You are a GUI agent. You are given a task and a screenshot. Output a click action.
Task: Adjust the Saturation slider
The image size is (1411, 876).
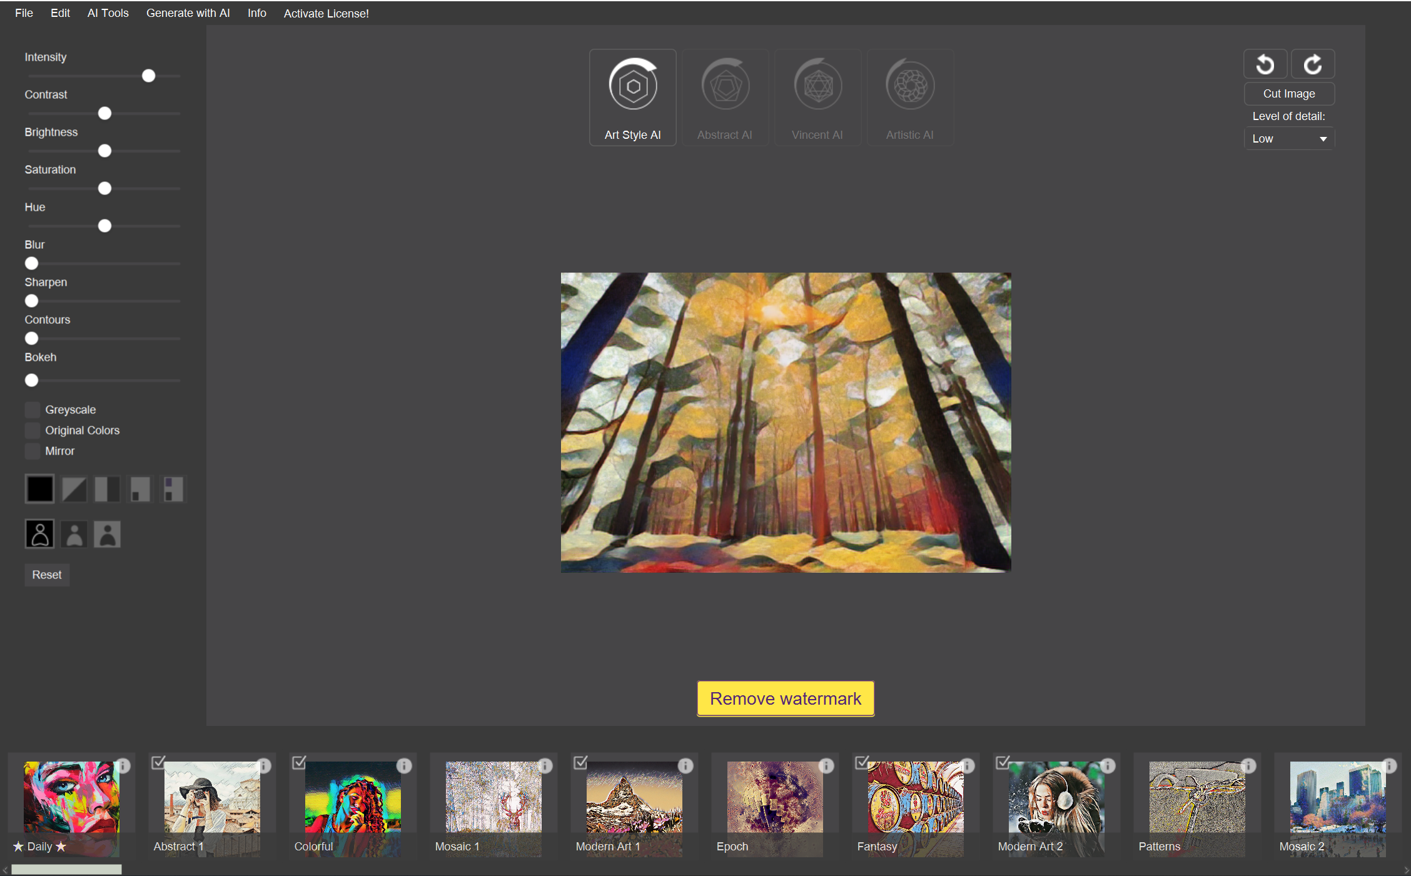coord(104,188)
